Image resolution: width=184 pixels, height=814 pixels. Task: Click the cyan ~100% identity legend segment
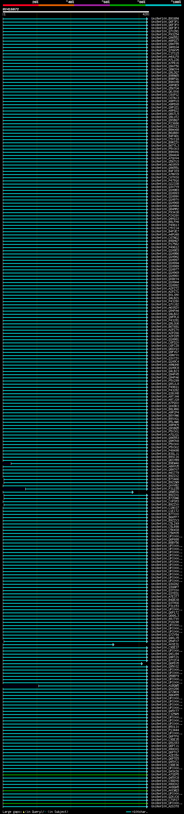(163, 5)
